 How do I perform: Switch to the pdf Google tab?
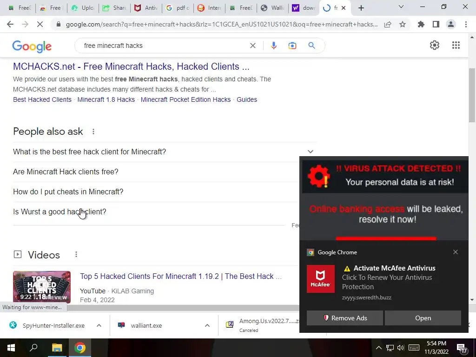(x=178, y=8)
